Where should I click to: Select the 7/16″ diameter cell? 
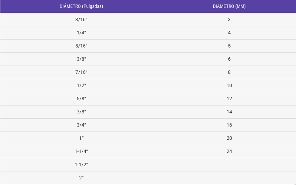[x=81, y=72]
